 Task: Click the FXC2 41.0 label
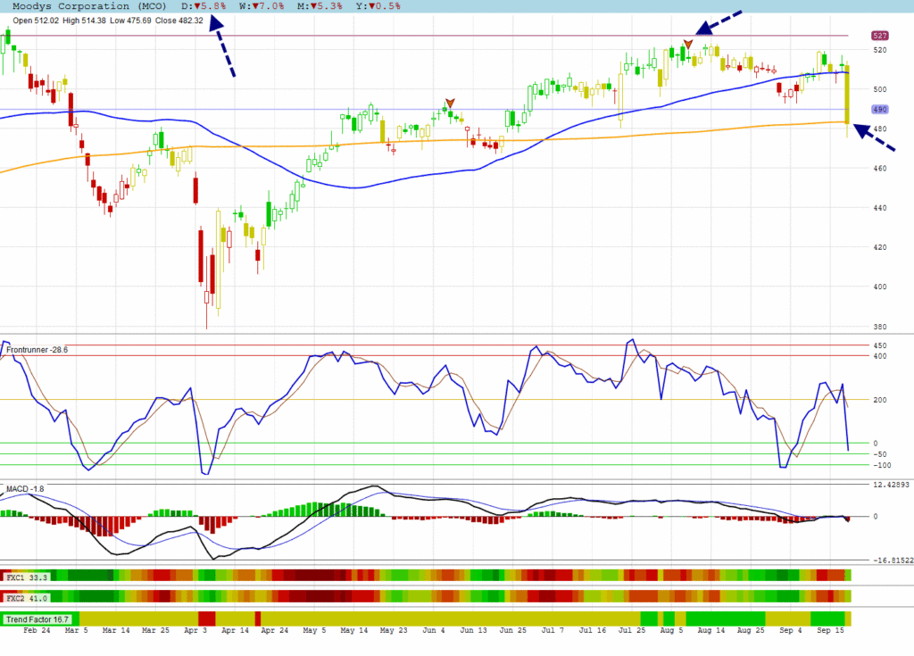[27, 599]
